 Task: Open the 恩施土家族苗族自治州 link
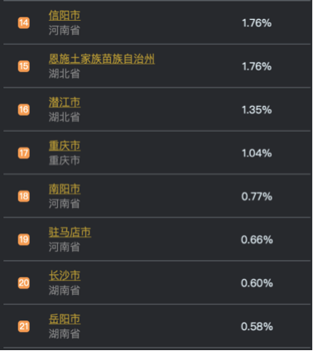tap(102, 59)
